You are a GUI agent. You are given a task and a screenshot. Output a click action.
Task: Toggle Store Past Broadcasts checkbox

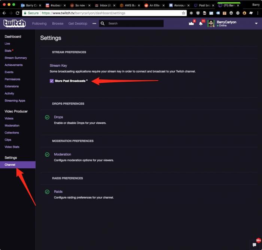click(52, 81)
